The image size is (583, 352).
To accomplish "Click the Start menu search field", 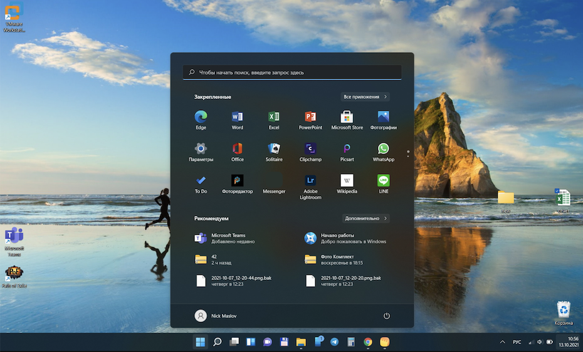I will point(291,73).
